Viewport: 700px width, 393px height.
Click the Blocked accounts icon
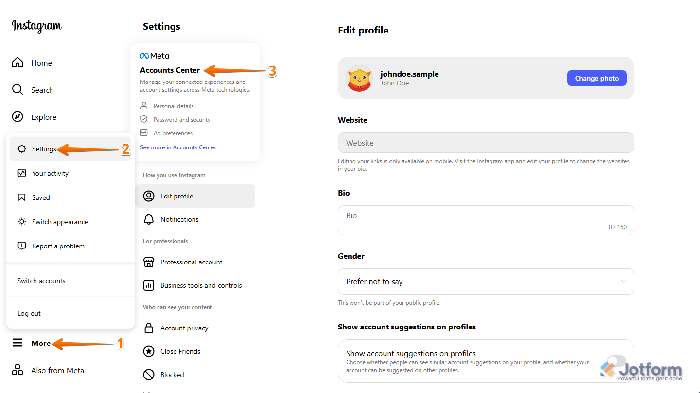149,374
